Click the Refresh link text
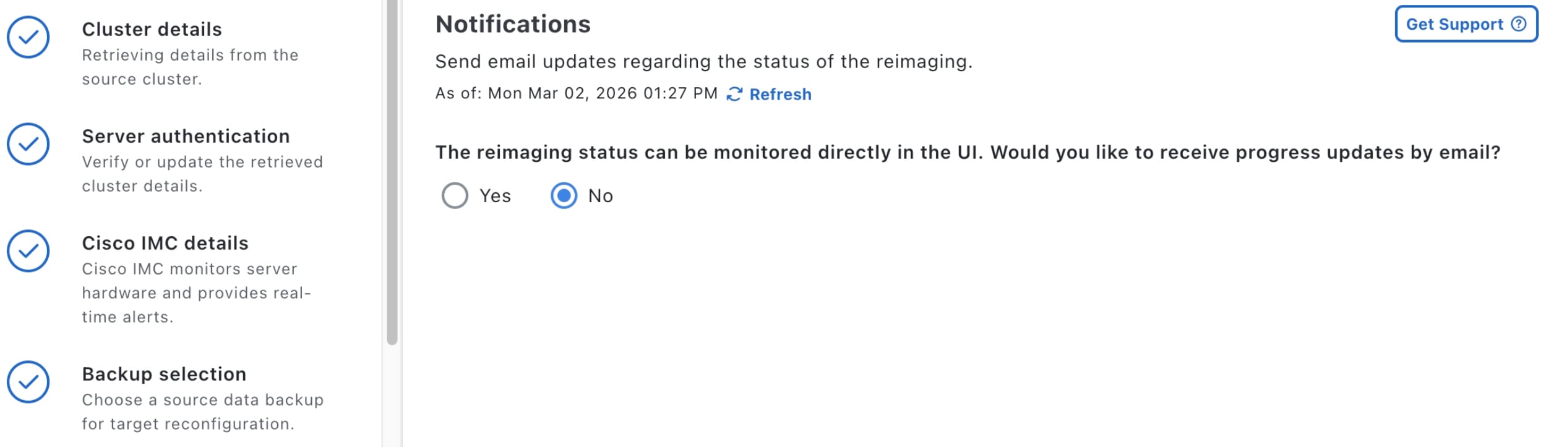This screenshot has width=1546, height=447. point(780,94)
